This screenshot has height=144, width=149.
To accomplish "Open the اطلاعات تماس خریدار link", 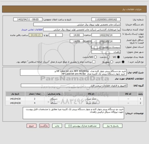I will click(32, 30).
